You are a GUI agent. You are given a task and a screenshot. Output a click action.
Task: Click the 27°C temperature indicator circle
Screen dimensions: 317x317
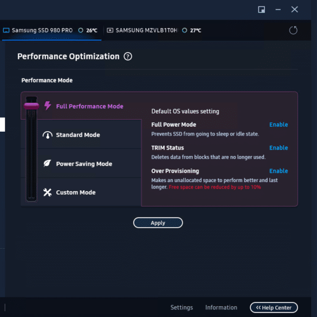tap(184, 30)
